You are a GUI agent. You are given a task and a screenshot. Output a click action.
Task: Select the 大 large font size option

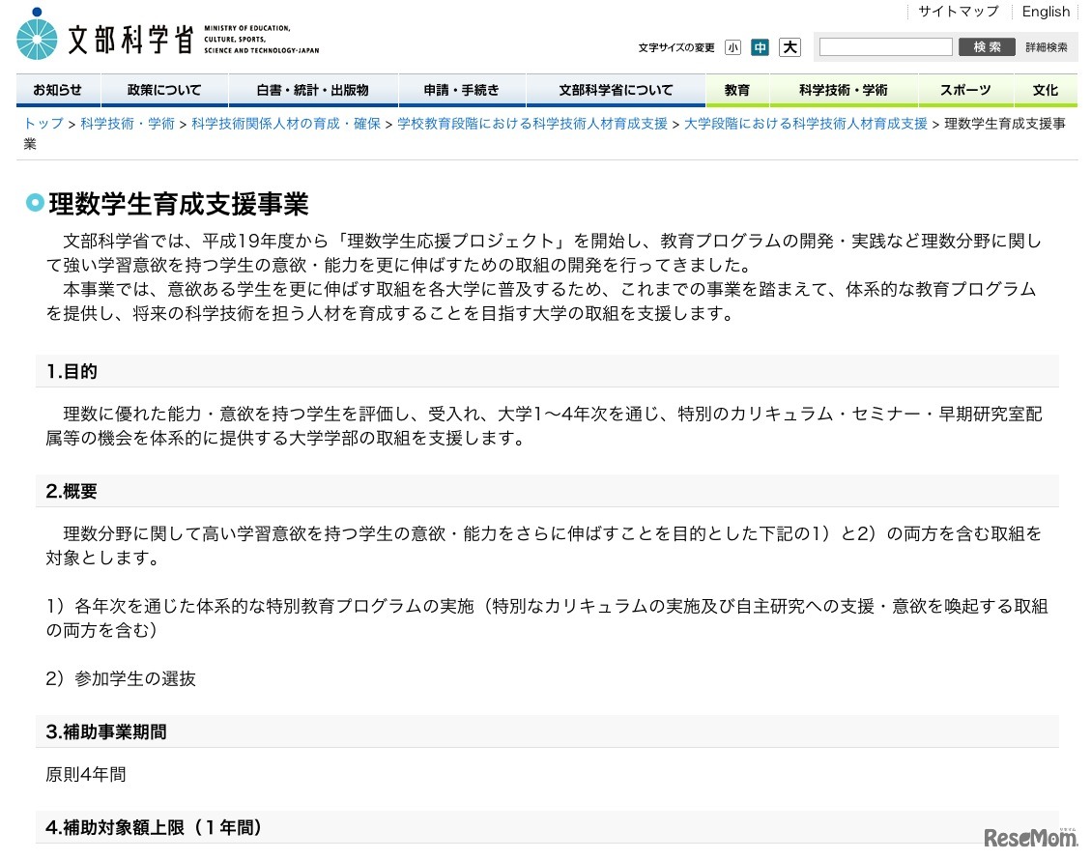789,46
